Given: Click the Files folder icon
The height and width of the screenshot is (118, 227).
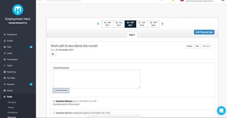Looking at the screenshot, I should coord(5,47).
